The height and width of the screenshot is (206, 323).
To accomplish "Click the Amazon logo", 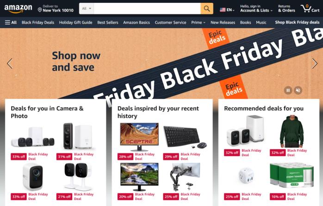I will point(18,9).
